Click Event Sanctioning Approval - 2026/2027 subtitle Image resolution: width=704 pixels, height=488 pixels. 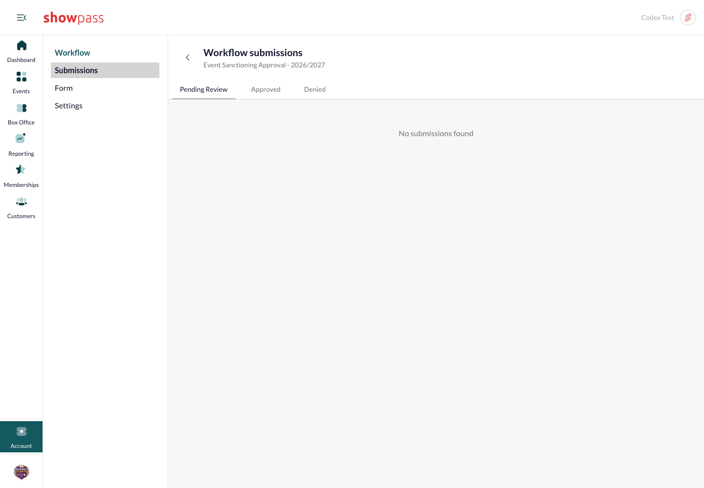(264, 65)
